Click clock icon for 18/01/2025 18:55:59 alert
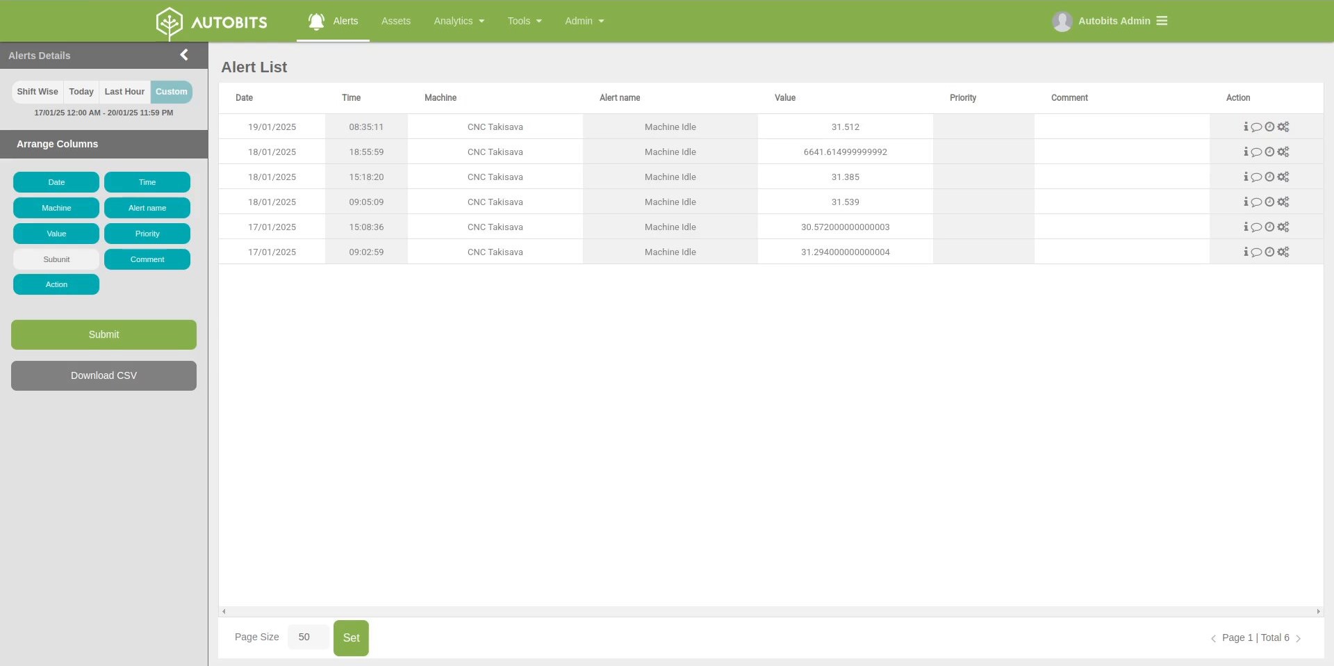1334x666 pixels. (x=1269, y=152)
